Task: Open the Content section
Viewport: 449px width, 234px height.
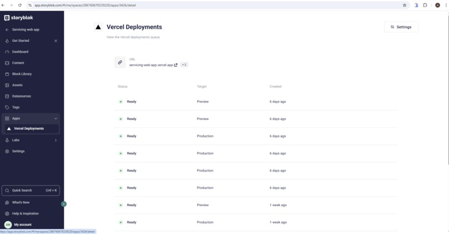Action: pyautogui.click(x=18, y=63)
